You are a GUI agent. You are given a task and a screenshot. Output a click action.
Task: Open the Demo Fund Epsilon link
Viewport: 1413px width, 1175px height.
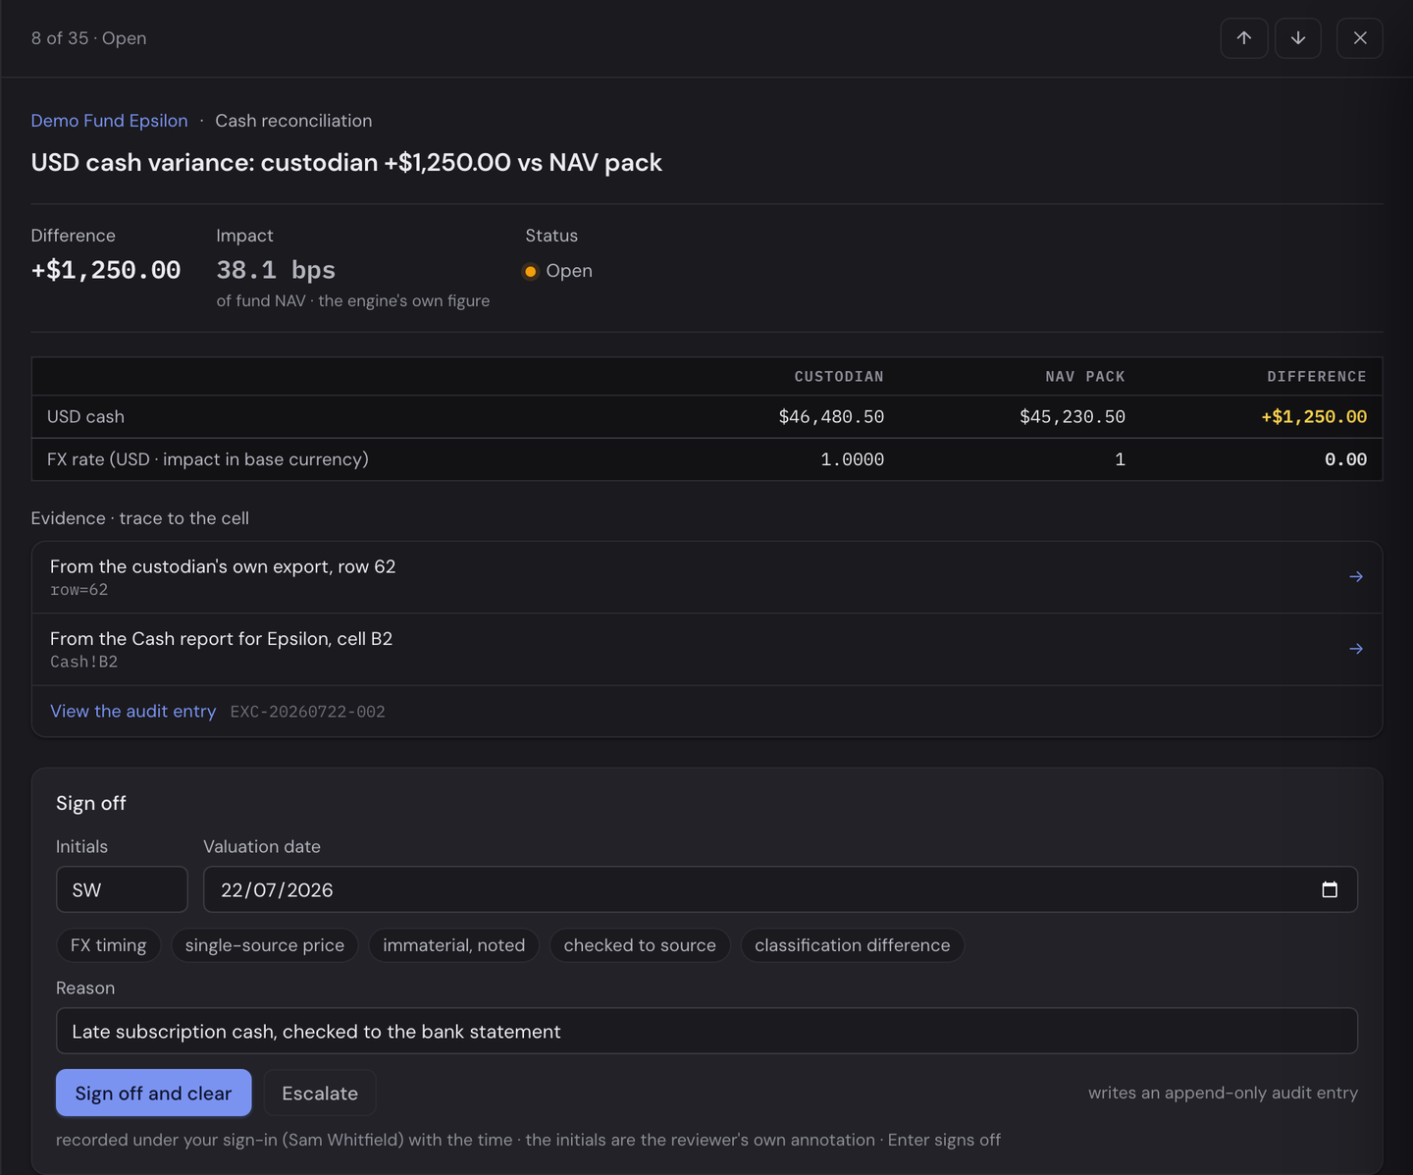109,121
